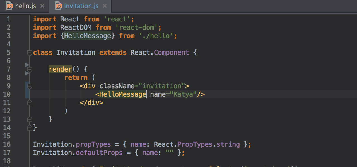Select the invitation.js tab
This screenshot has width=357, height=167.
click(x=81, y=6)
